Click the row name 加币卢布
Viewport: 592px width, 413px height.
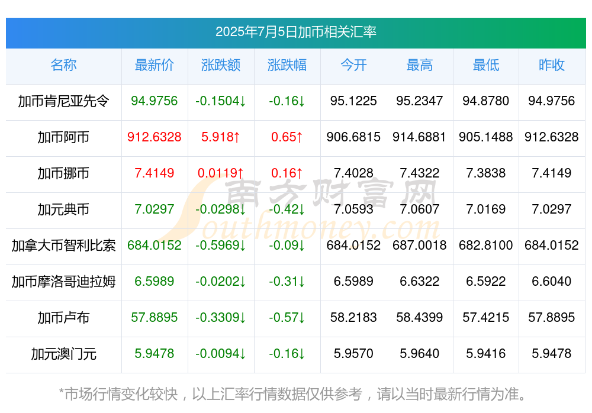(x=63, y=318)
